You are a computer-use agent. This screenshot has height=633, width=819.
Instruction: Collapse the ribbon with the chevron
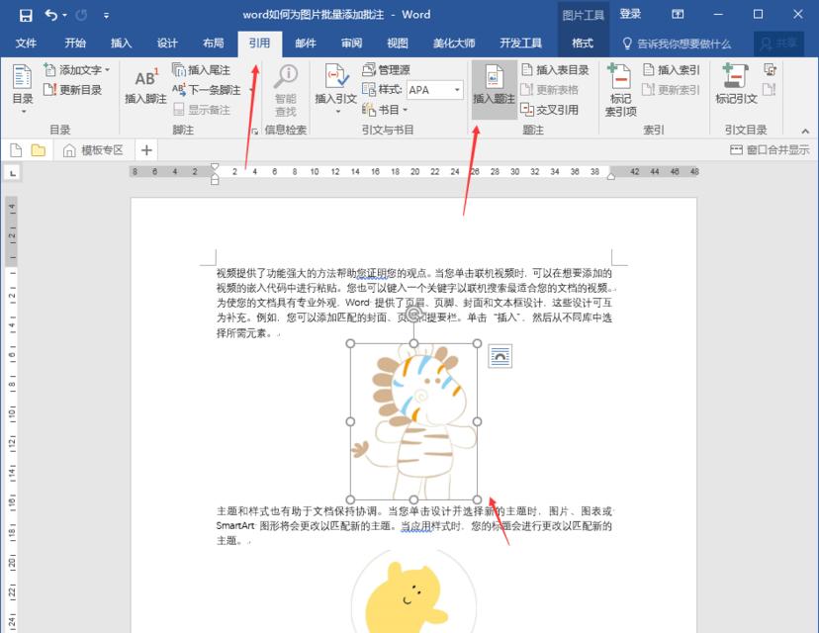click(x=805, y=132)
